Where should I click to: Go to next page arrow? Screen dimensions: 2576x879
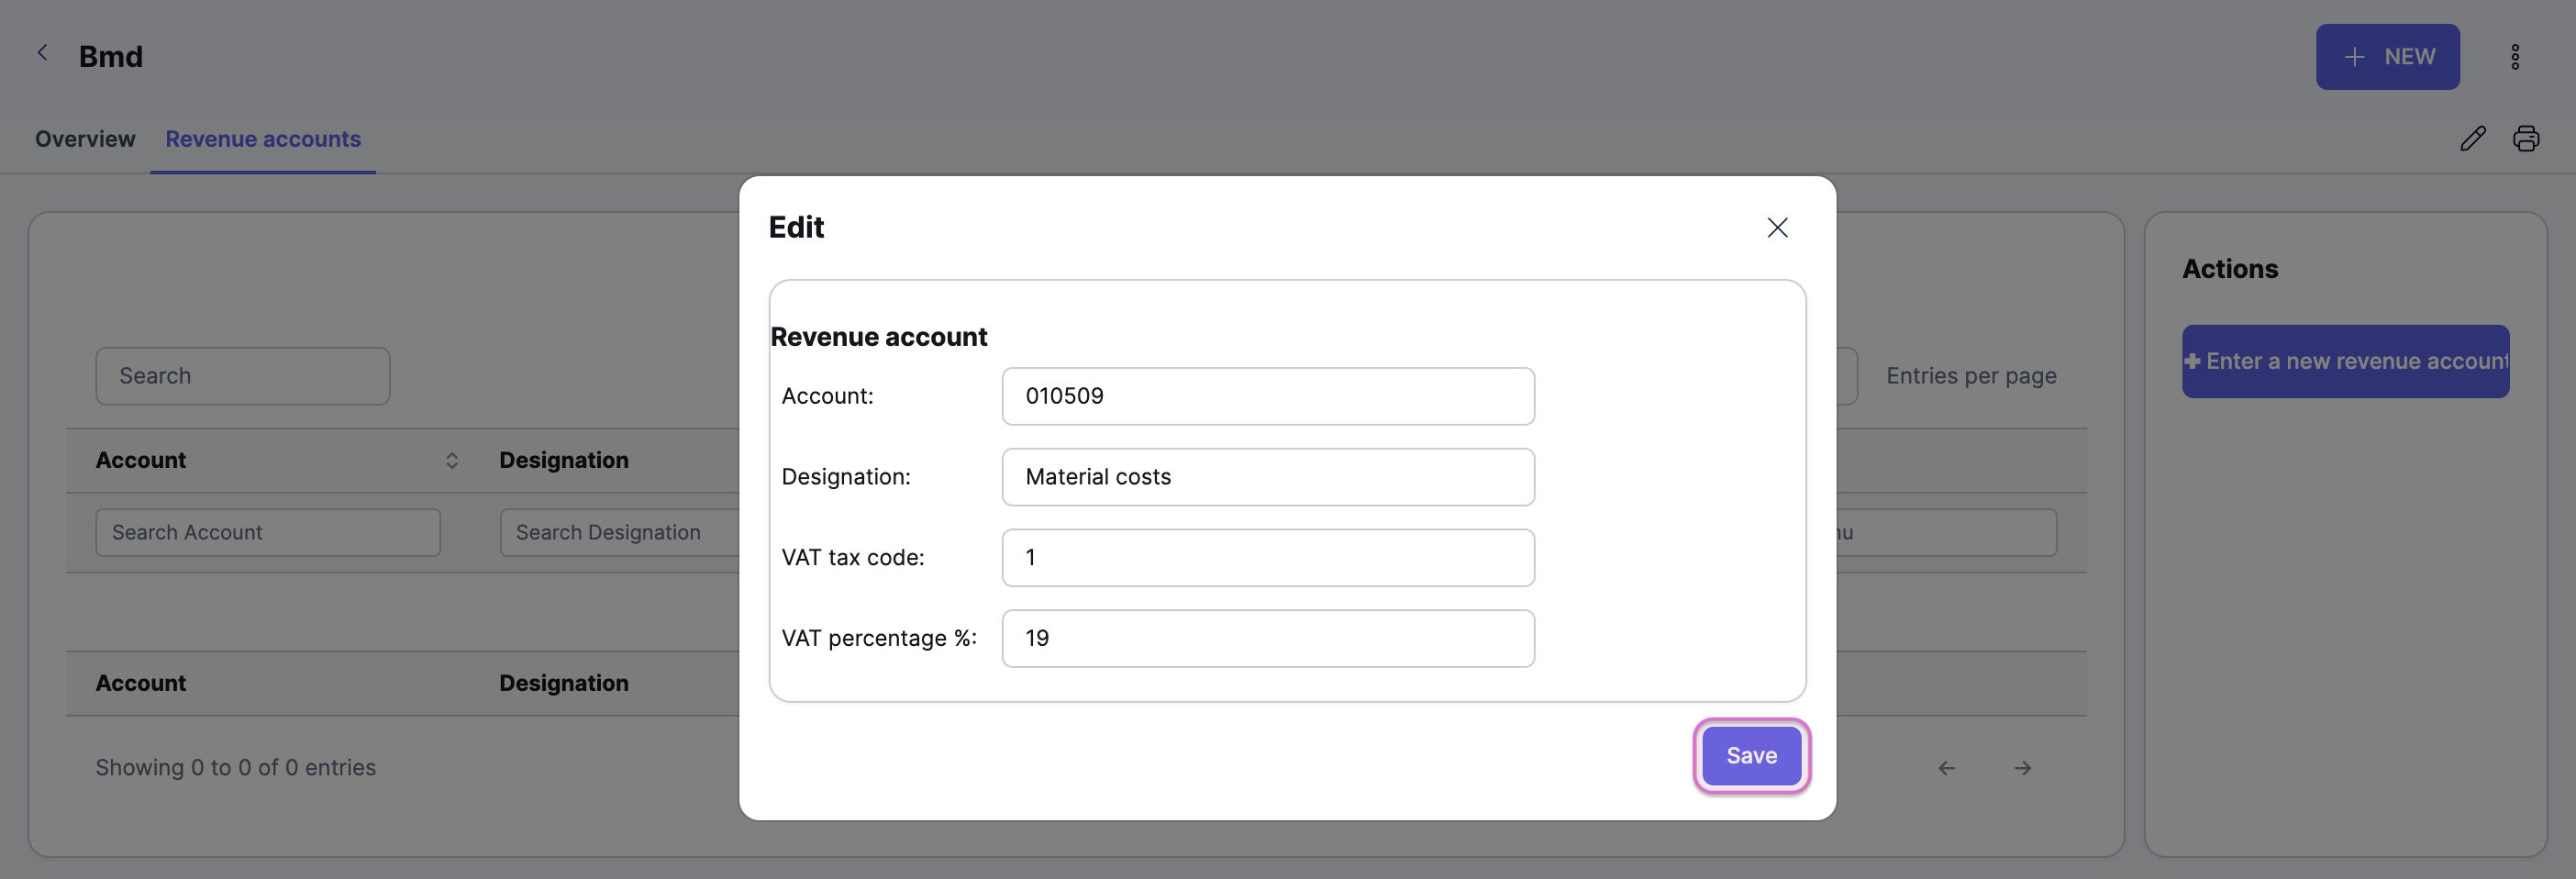[x=2022, y=768]
